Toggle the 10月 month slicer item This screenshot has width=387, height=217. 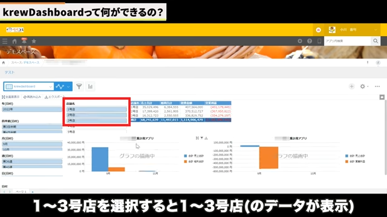(x=32, y=149)
